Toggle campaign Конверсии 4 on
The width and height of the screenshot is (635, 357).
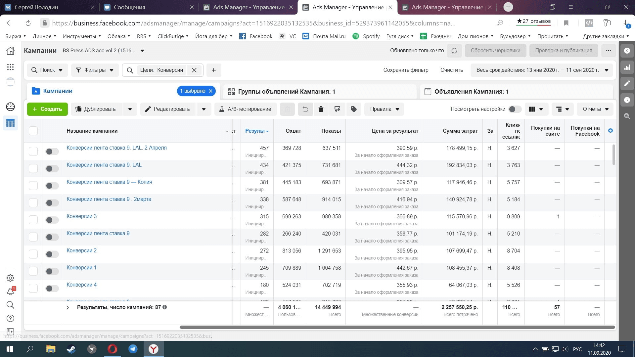coord(52,289)
